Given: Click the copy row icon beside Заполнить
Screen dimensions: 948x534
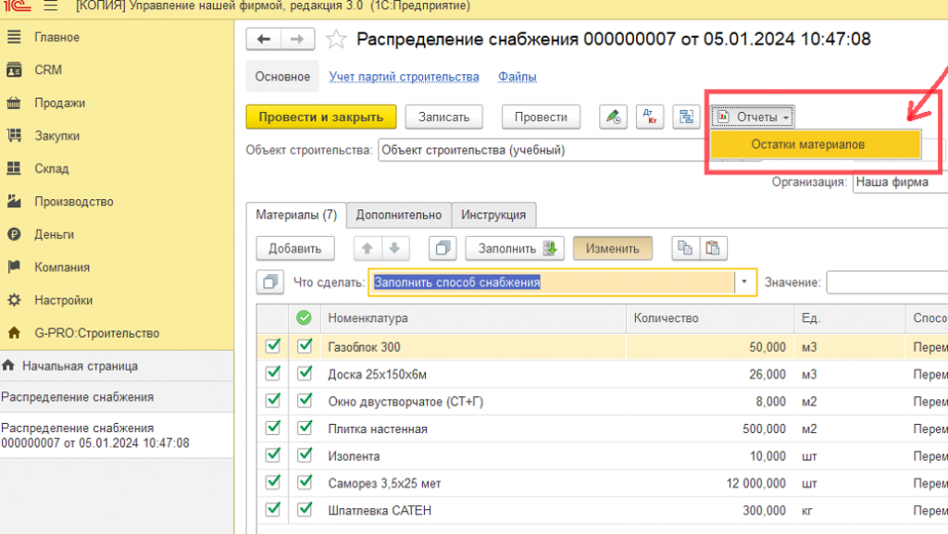Looking at the screenshot, I should point(443,248).
